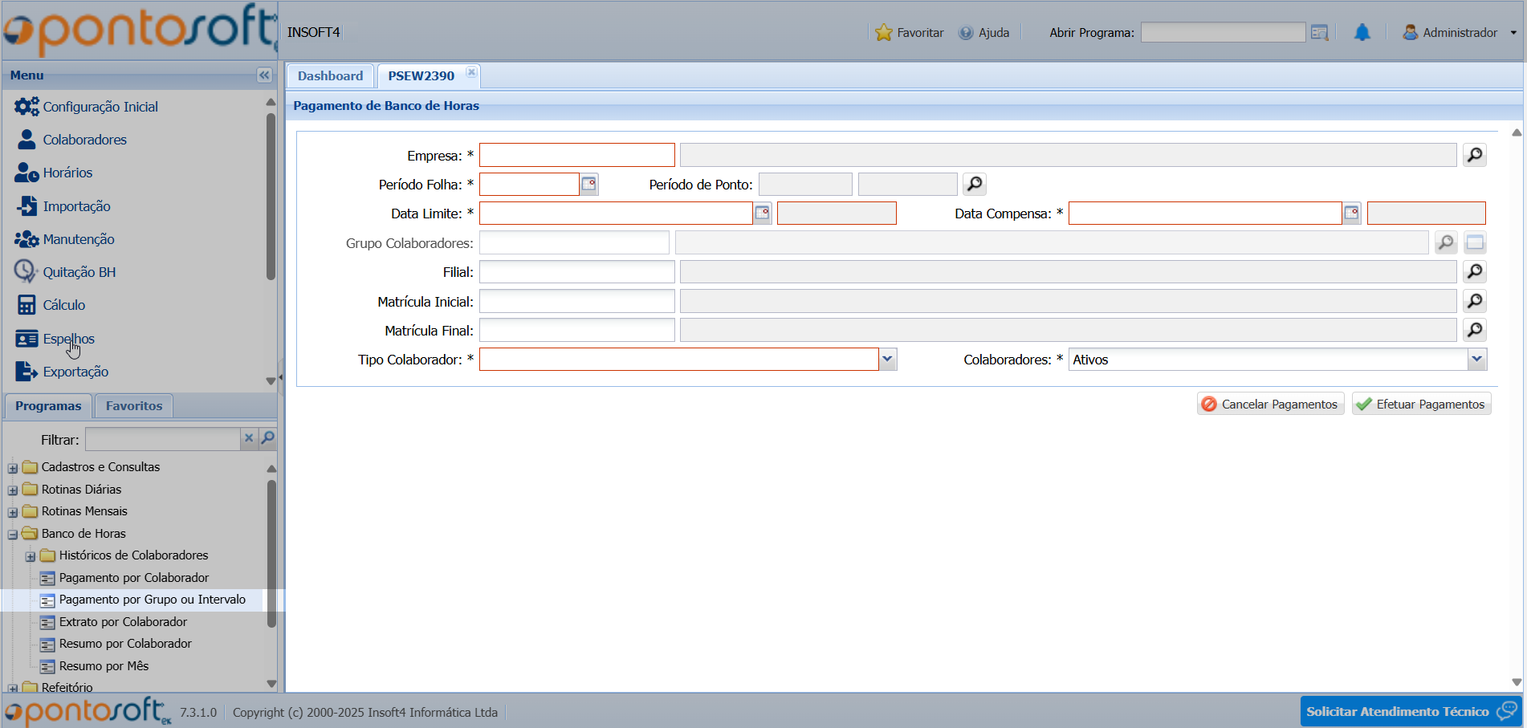Open the Colaboradores status dropdown
Screen dimensions: 1527x728
1476,360
